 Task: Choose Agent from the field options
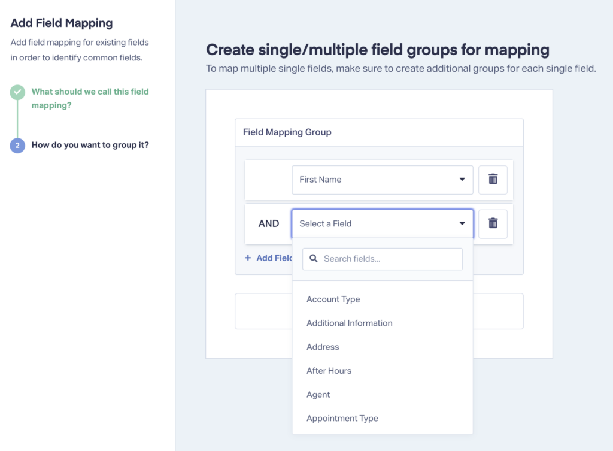(x=318, y=394)
